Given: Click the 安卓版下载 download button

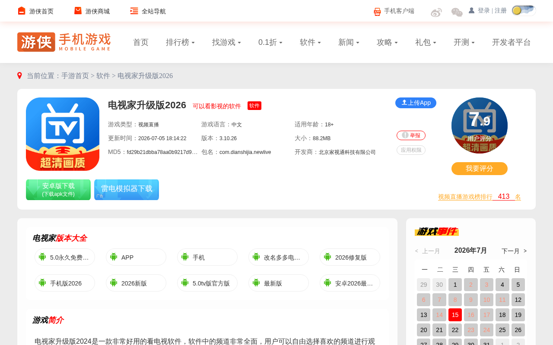Looking at the screenshot, I should click(x=58, y=190).
